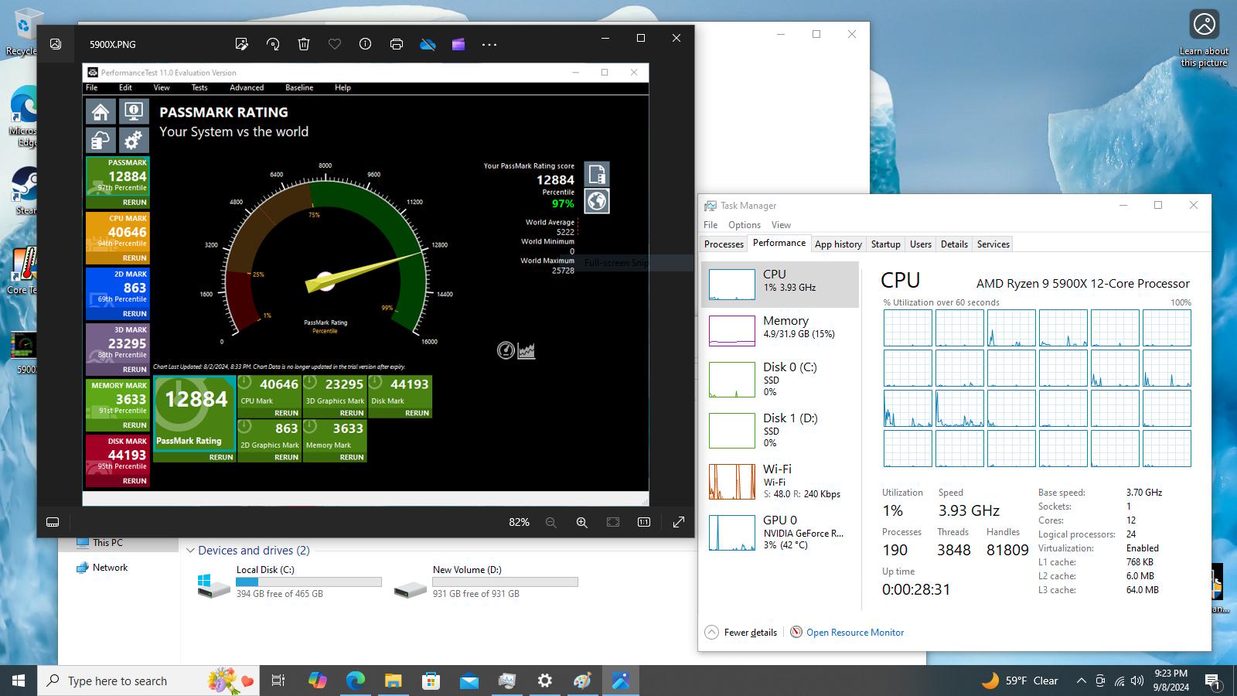Screen dimensions: 1237x696
Task: Click the Zoom out magnifier in Photos
Action: click(x=551, y=522)
